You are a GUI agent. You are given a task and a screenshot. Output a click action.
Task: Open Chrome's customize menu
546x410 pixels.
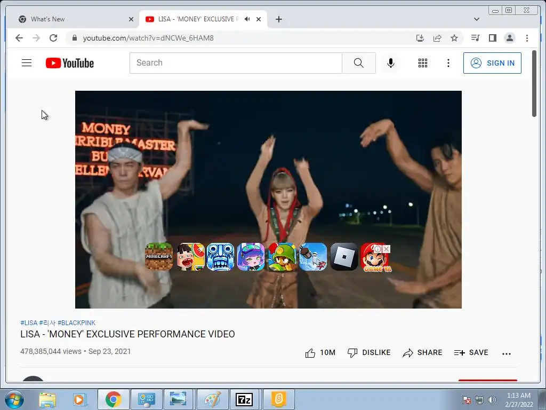pyautogui.click(x=527, y=38)
